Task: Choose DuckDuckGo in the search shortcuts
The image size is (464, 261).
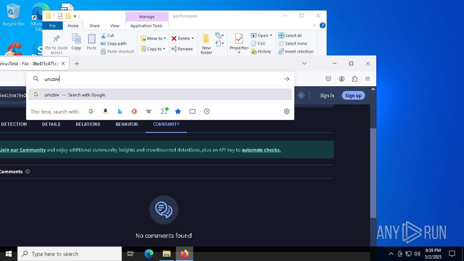Action: tap(134, 111)
